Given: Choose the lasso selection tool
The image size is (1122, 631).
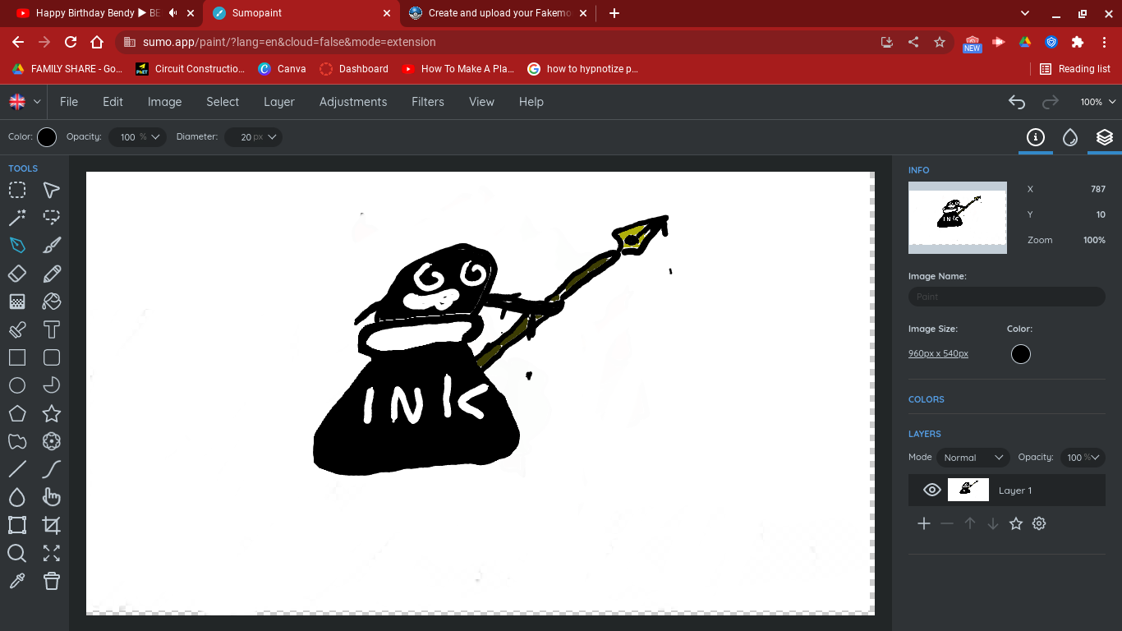Looking at the screenshot, I should coord(52,218).
